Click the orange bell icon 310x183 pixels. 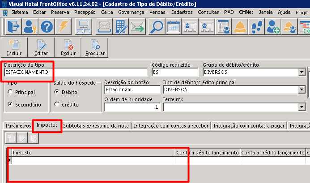click(240, 26)
